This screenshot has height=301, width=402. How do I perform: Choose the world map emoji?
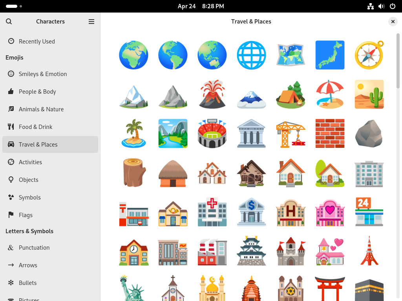click(x=291, y=55)
